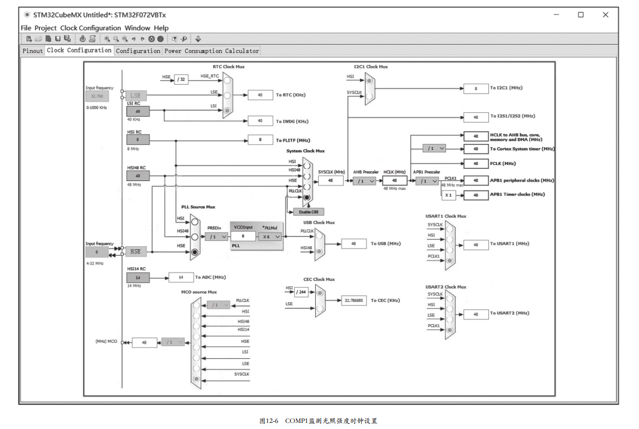Select HSI in the I2C1 Clock Mux
This screenshot has height=429, width=639.
[369, 81]
